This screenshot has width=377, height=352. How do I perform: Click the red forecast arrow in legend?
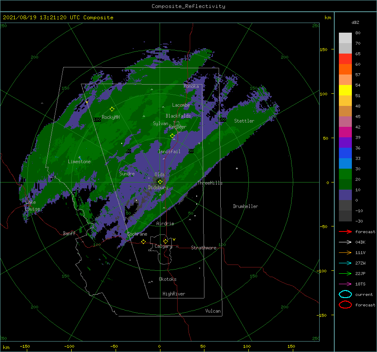click(345, 231)
